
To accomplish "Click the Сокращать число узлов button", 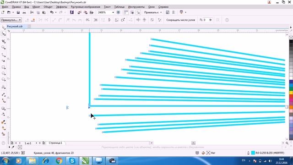I will pyautogui.click(x=181, y=20).
